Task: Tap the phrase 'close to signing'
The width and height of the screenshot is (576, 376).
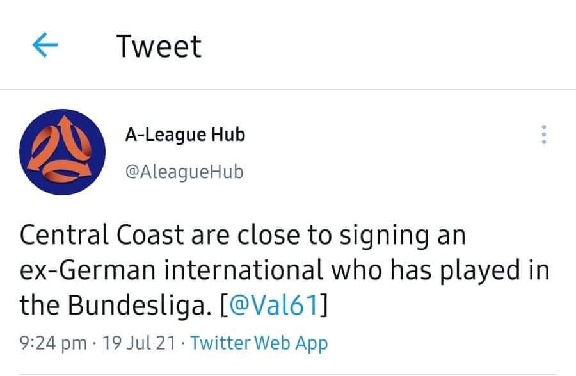Action: coord(333,235)
